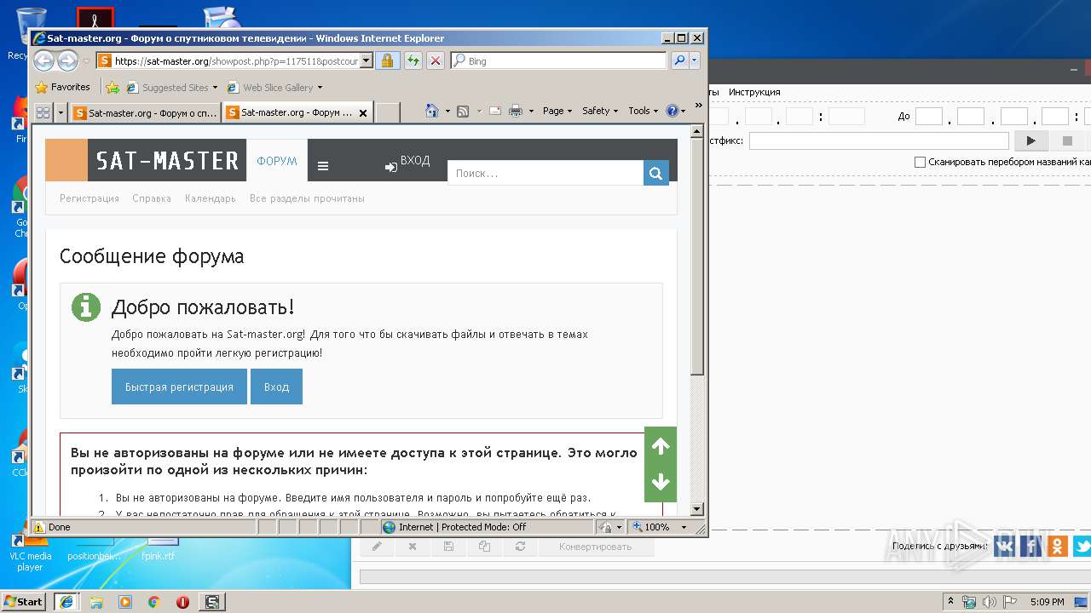The height and width of the screenshot is (613, 1091).
Task: Select the ФОРУМ tab on the site
Action: (x=277, y=161)
